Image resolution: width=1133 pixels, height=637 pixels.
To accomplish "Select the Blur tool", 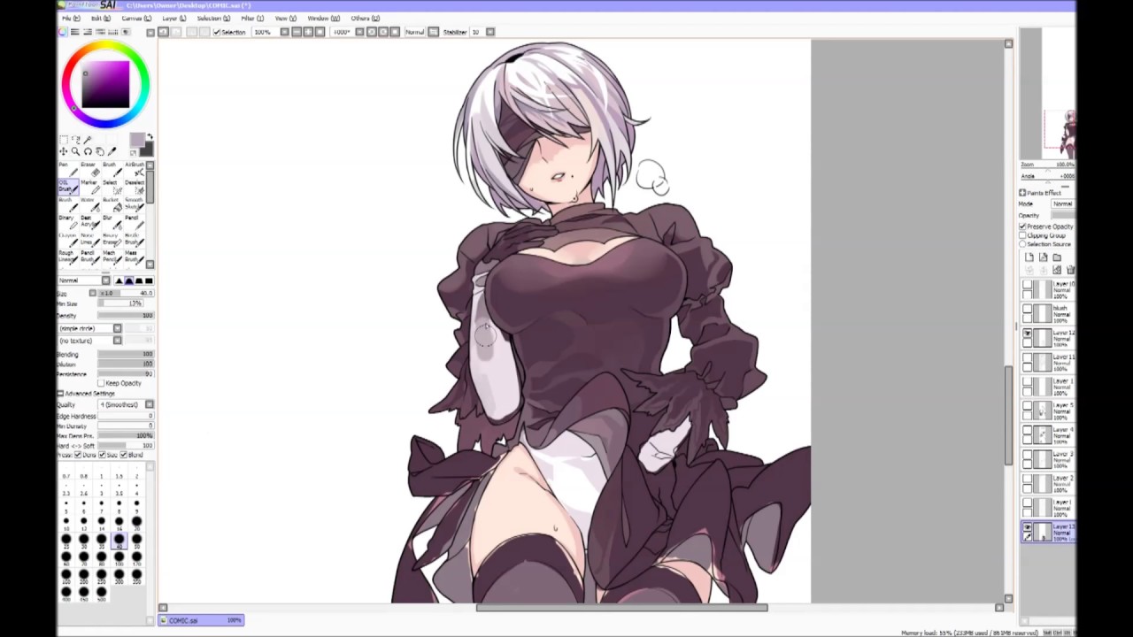I will click(x=111, y=222).
